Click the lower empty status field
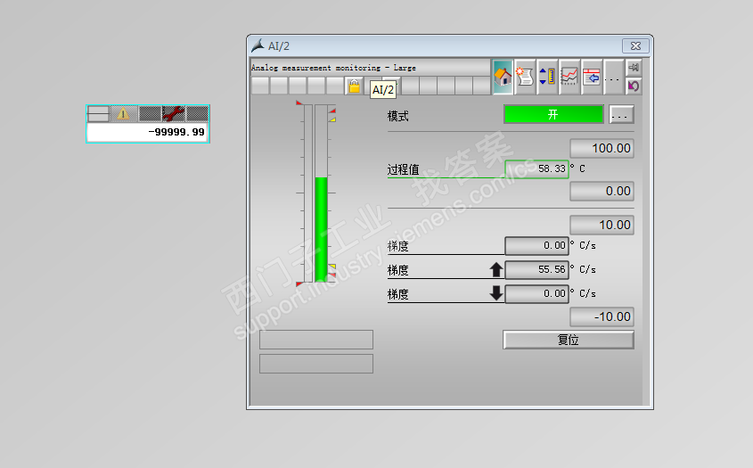The image size is (753, 468). [316, 364]
